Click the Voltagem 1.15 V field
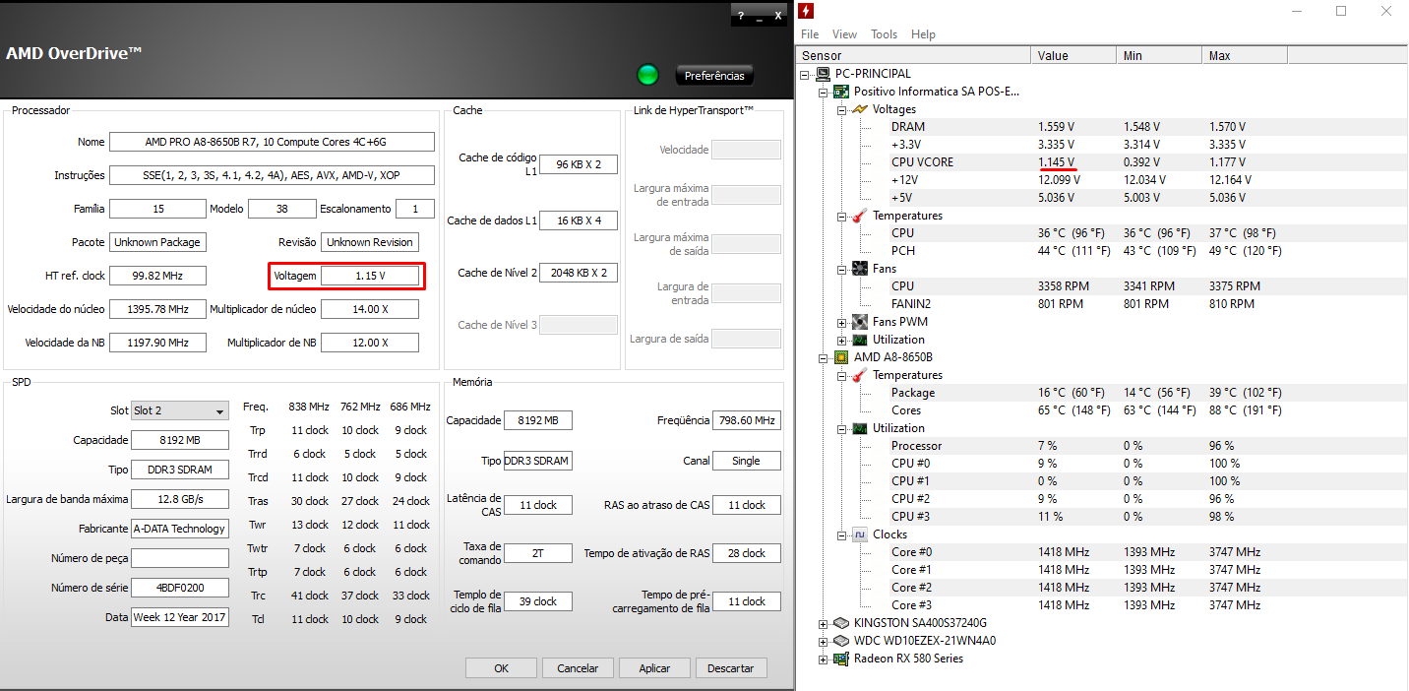1409x691 pixels. point(370,276)
